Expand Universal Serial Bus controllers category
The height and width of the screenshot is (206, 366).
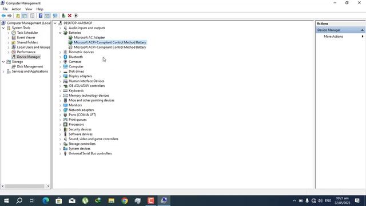click(x=60, y=154)
